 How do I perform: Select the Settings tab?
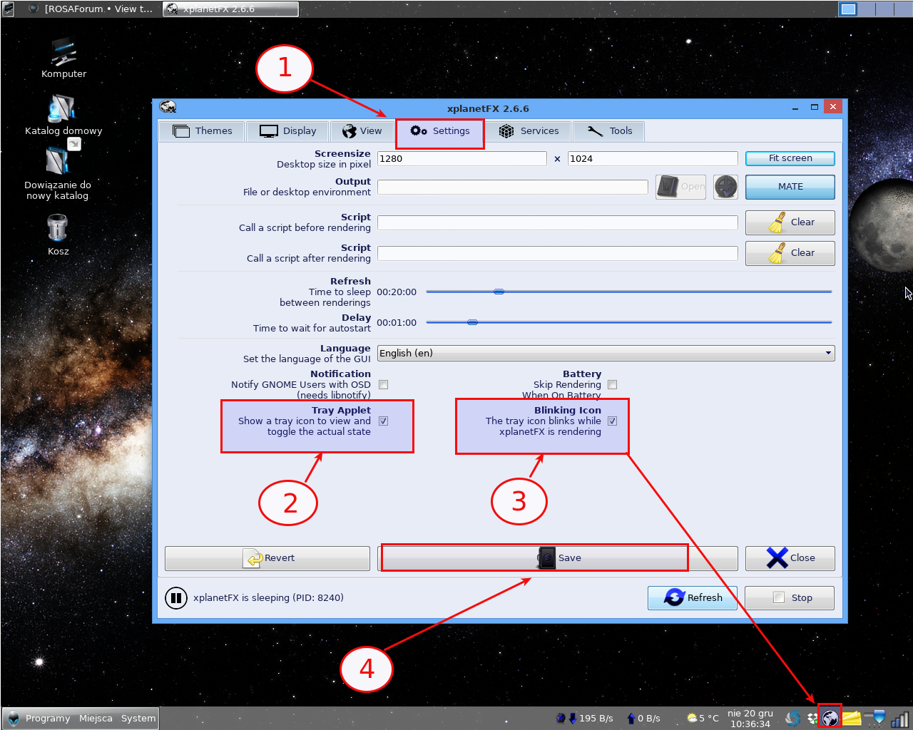(440, 131)
